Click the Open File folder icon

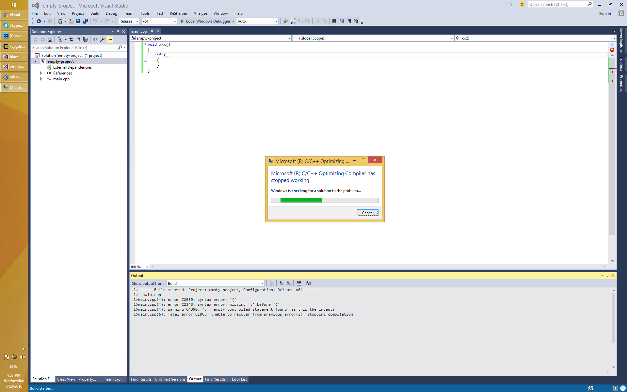click(71, 21)
